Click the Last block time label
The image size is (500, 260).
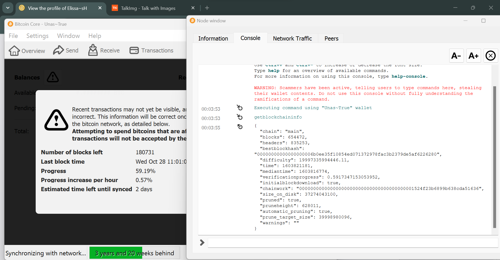[63, 162]
